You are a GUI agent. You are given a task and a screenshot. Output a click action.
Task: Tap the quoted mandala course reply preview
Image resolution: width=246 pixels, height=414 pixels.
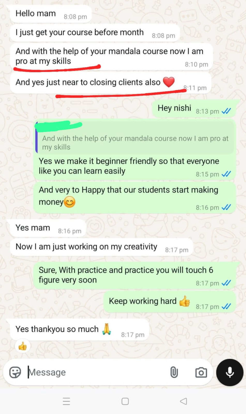pyautogui.click(x=135, y=138)
